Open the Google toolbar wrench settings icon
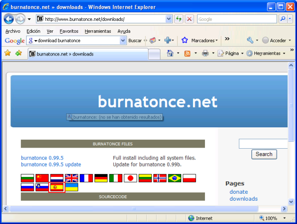 [x=250, y=40]
